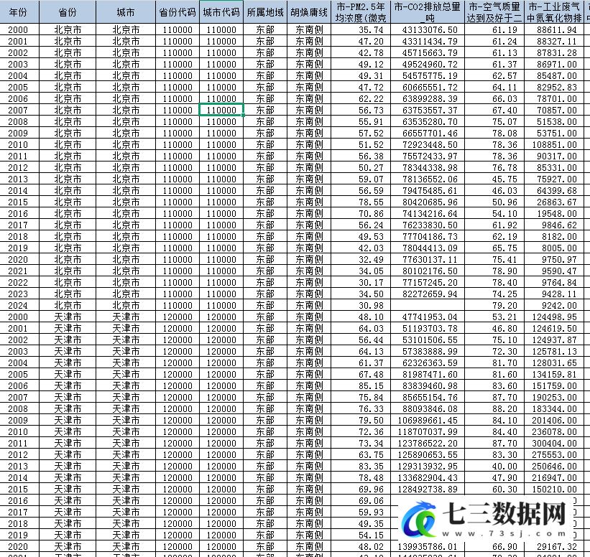Click CO2 value 118707037.99
Viewport: 590px width, 557px height.
pos(428,432)
